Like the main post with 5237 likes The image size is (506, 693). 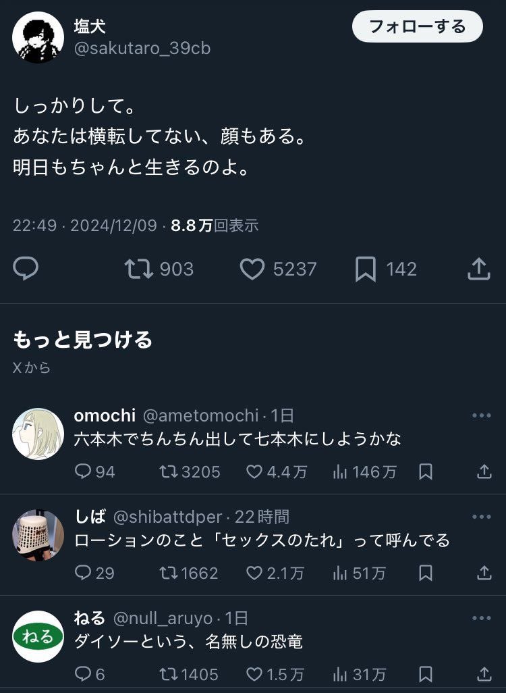click(252, 269)
